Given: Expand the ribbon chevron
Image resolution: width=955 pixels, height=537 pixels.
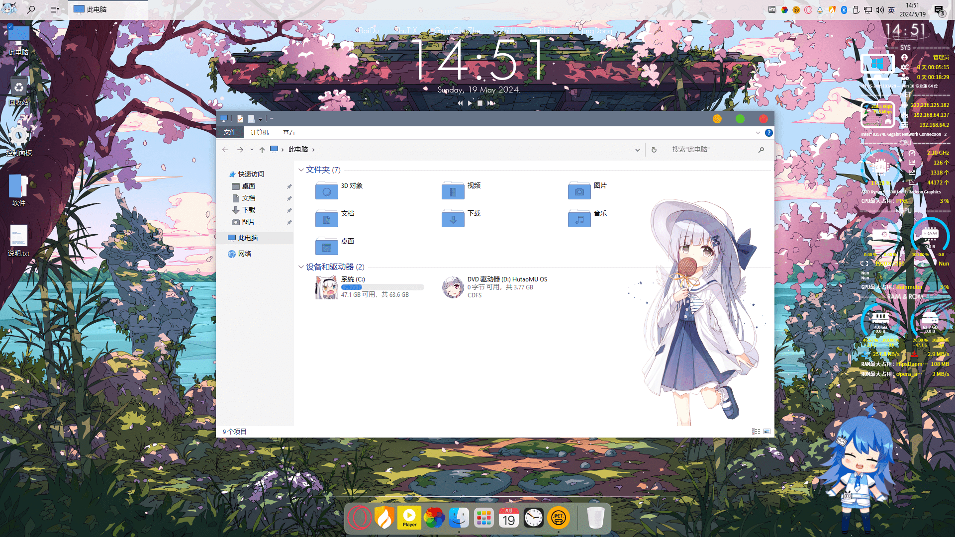Looking at the screenshot, I should [x=758, y=133].
